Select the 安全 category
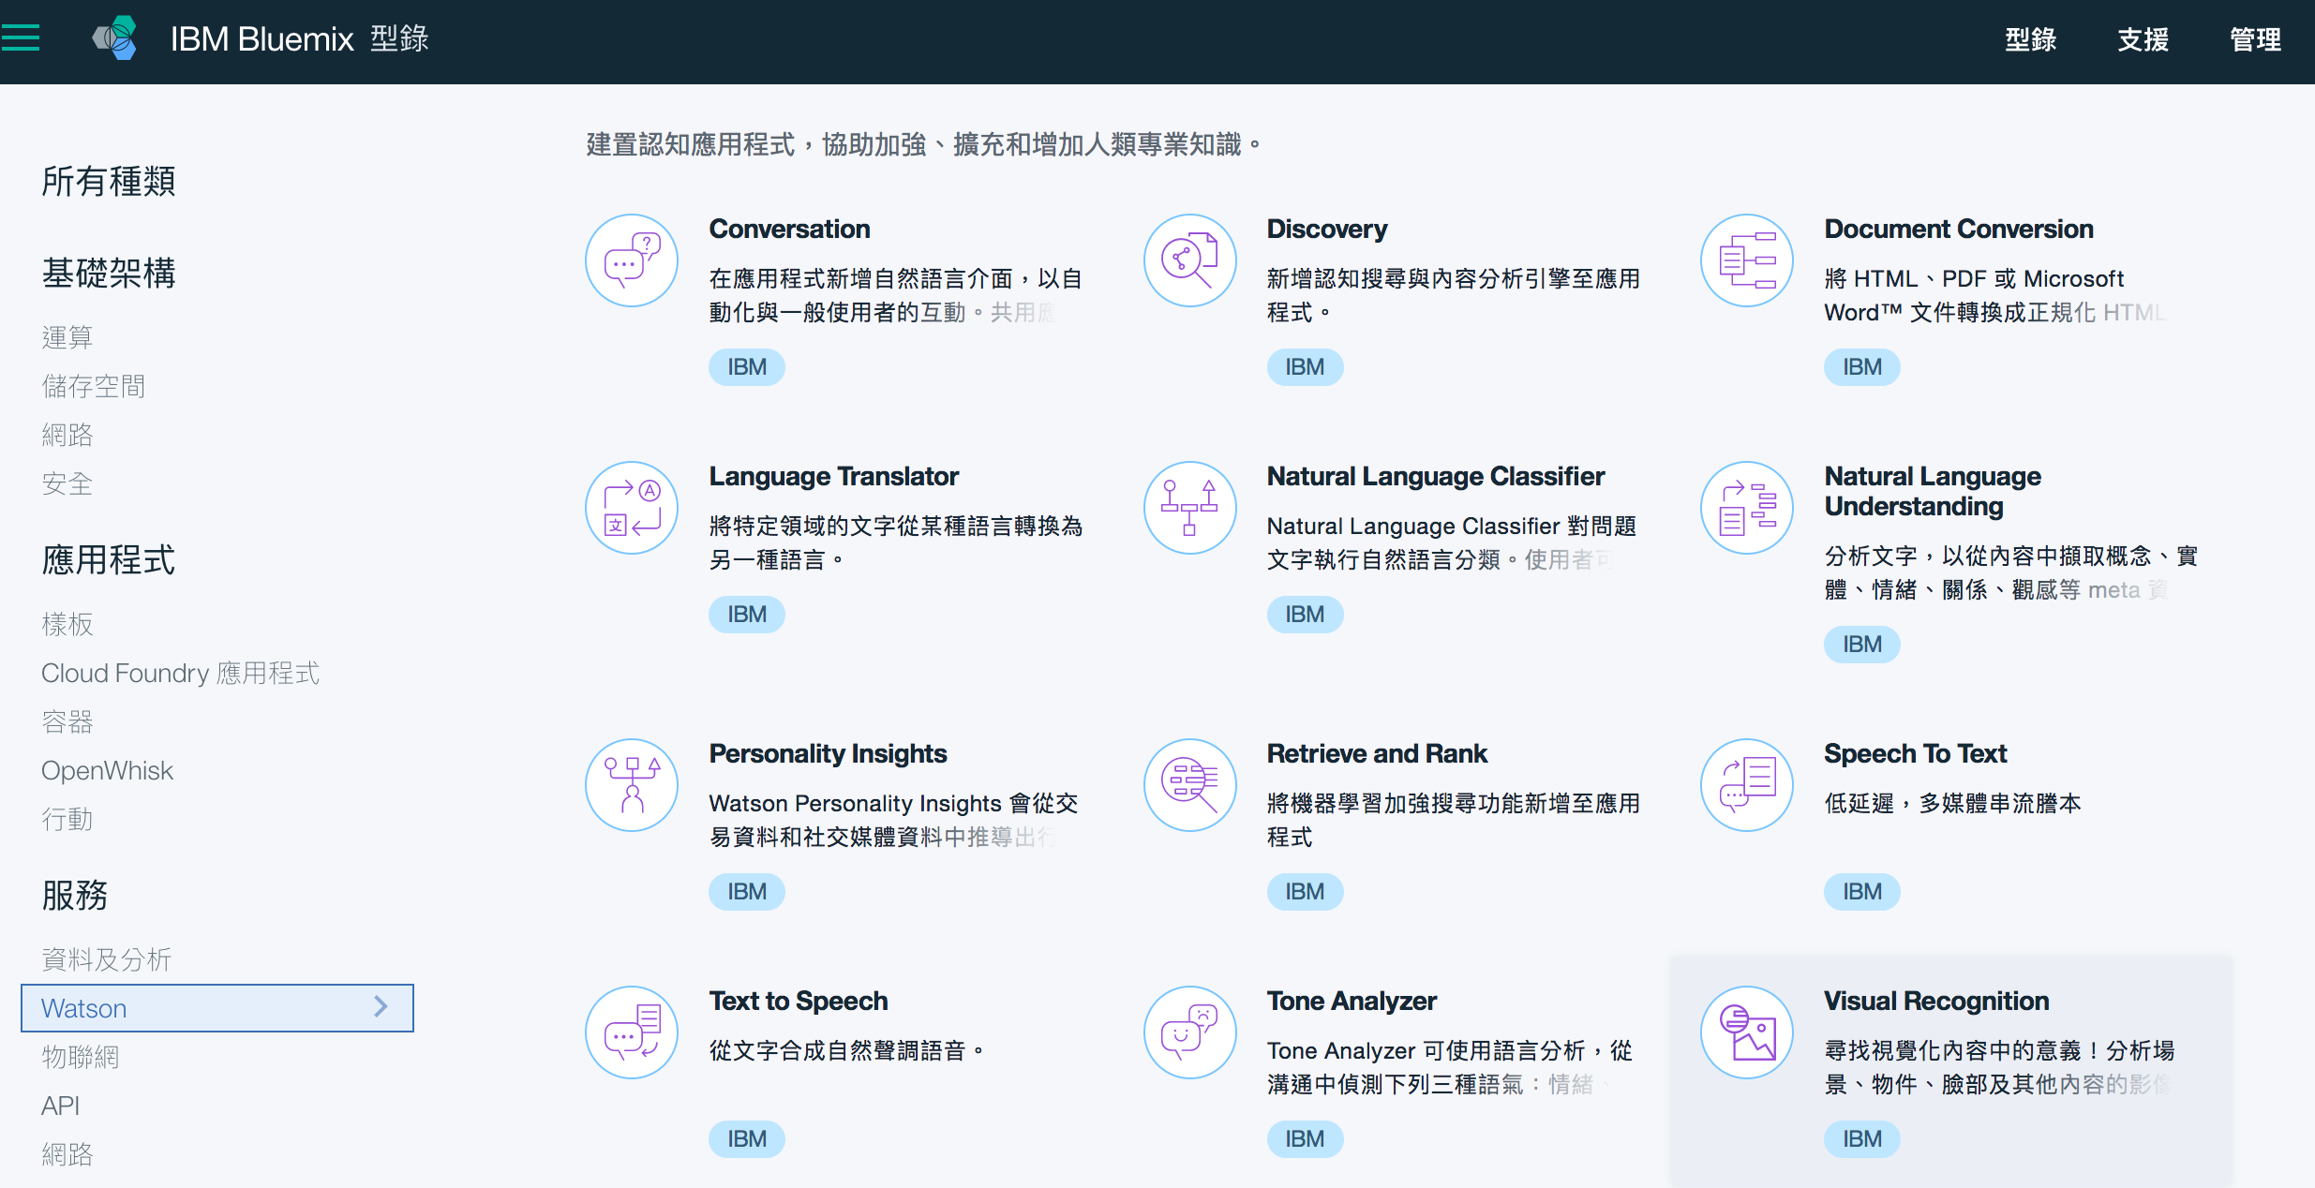 67,483
